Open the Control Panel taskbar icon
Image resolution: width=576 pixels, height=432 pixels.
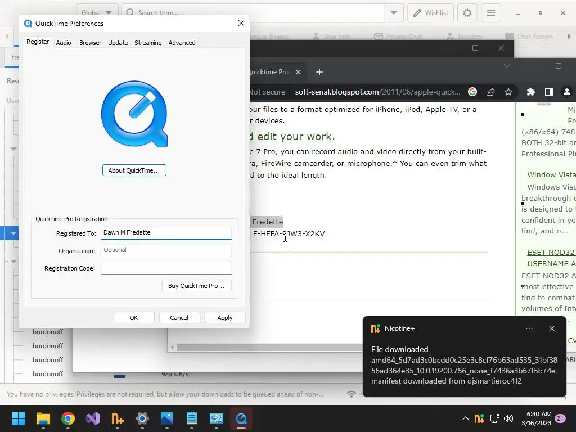point(217,418)
